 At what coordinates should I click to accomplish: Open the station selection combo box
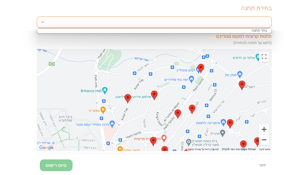click(154, 22)
